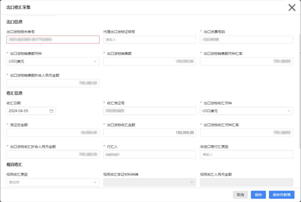Focus 出口货物销售额 amount field
Image resolution: width=301 pixels, height=202 pixels.
(x=150, y=61)
